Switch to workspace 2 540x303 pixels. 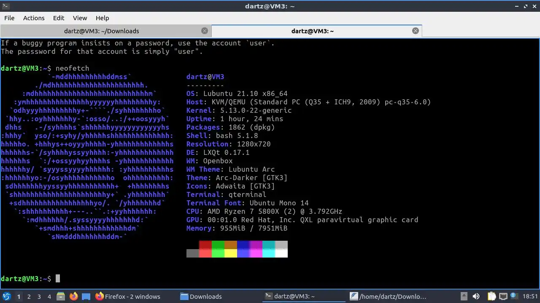(x=29, y=296)
